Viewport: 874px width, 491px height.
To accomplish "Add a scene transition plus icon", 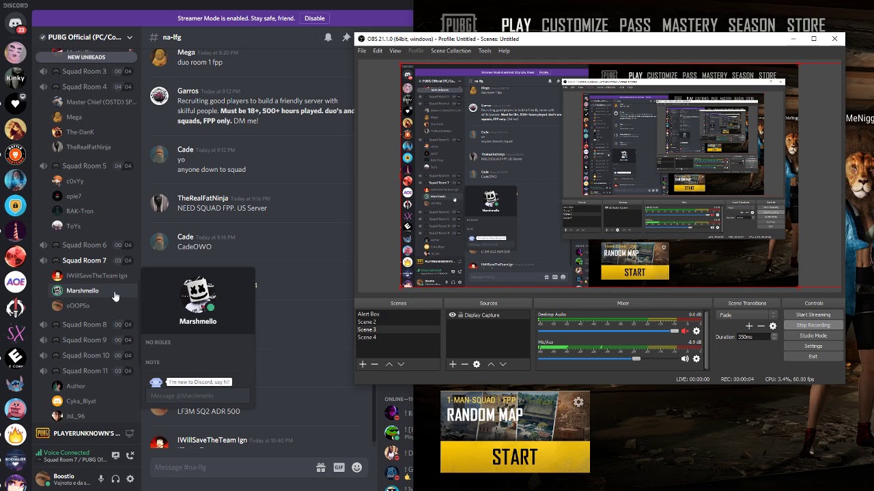I will pos(749,326).
